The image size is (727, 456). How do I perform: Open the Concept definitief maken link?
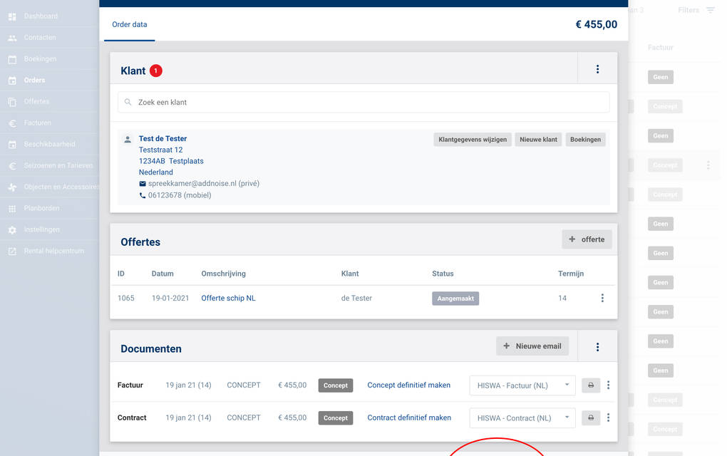(408, 385)
